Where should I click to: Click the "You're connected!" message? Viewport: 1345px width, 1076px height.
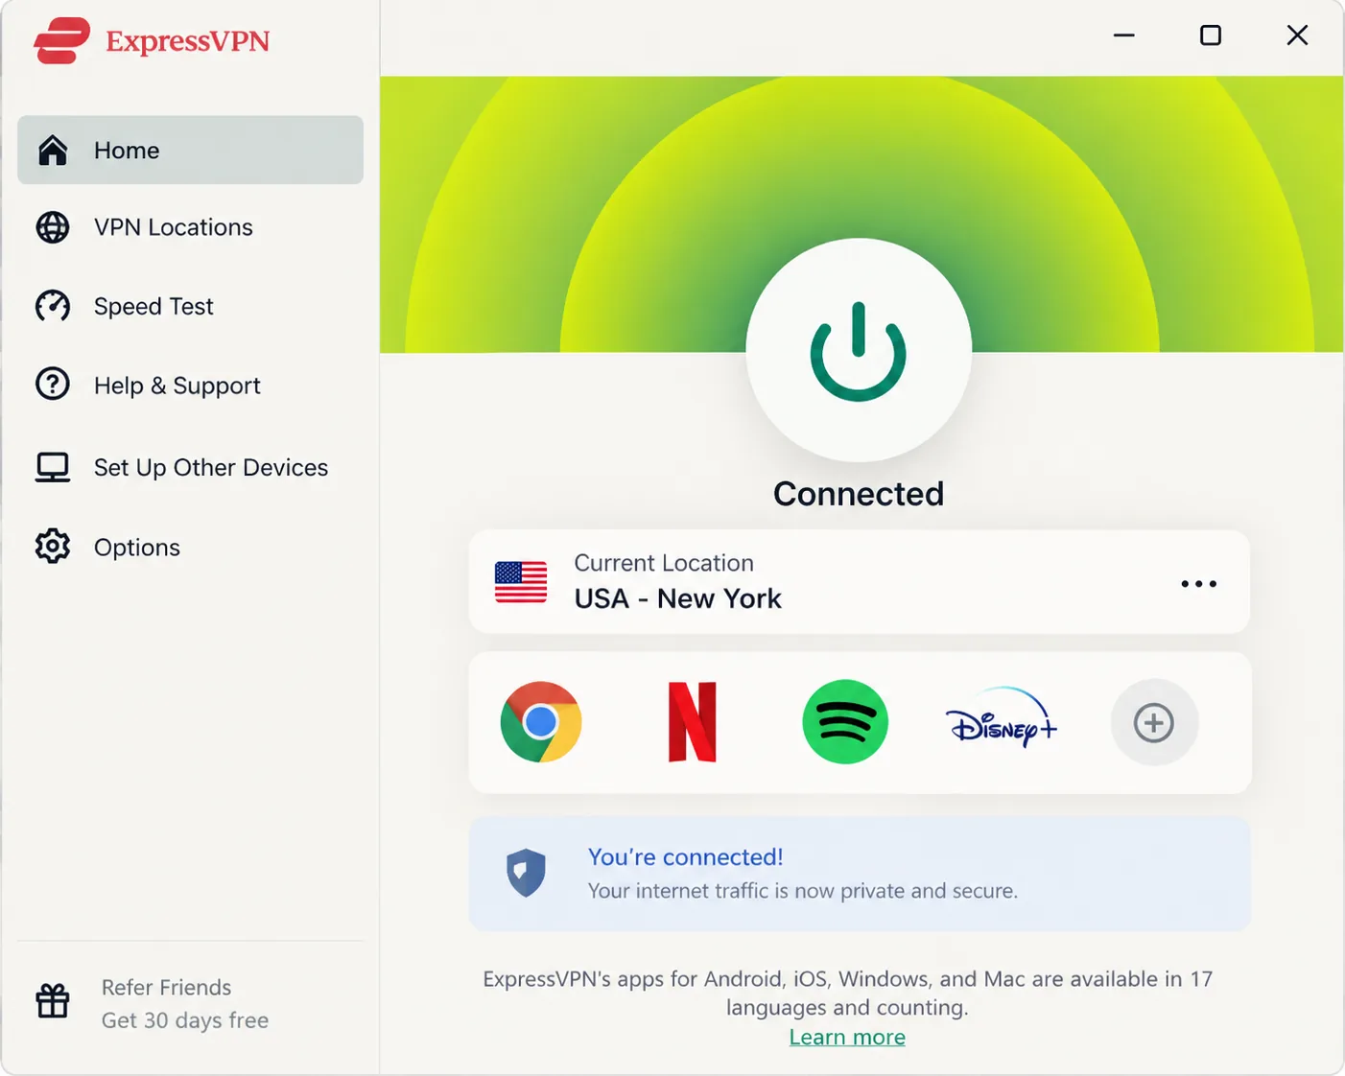pyautogui.click(x=685, y=856)
